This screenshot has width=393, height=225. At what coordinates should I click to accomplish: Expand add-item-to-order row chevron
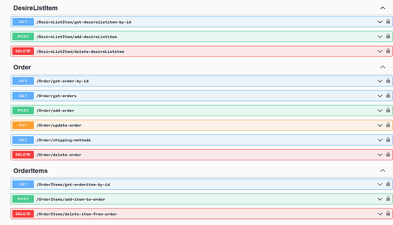click(380, 199)
